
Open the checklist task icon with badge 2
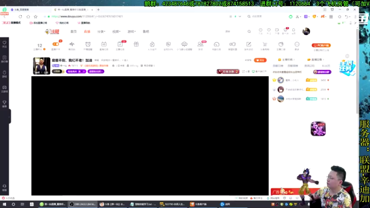point(120,44)
